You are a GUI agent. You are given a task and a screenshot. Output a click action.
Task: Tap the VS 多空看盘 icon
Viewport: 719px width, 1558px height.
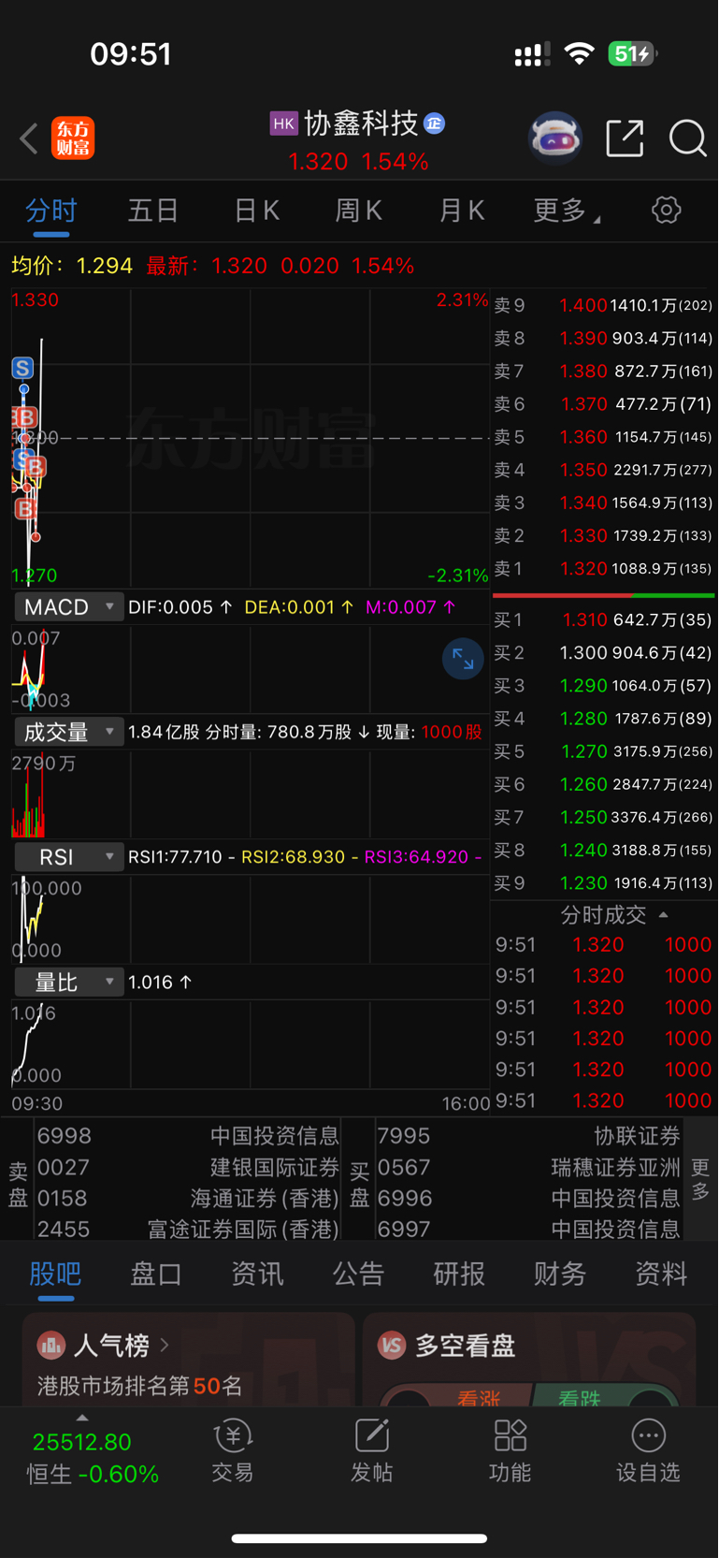[392, 1346]
